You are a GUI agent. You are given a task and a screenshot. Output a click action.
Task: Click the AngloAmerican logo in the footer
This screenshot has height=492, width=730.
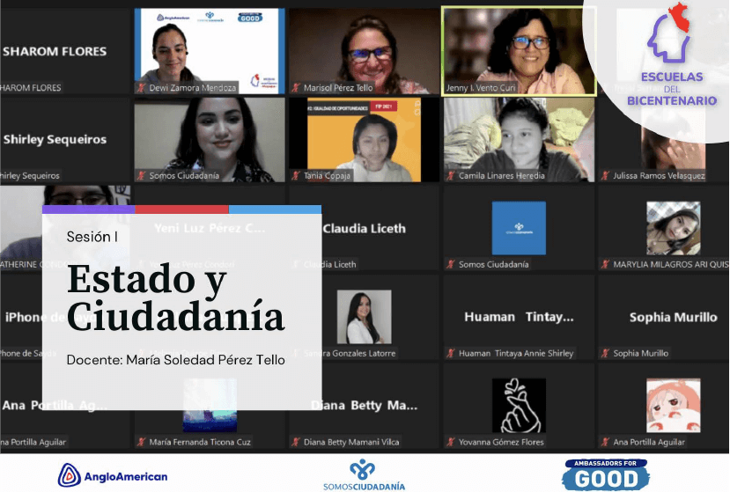tap(112, 475)
